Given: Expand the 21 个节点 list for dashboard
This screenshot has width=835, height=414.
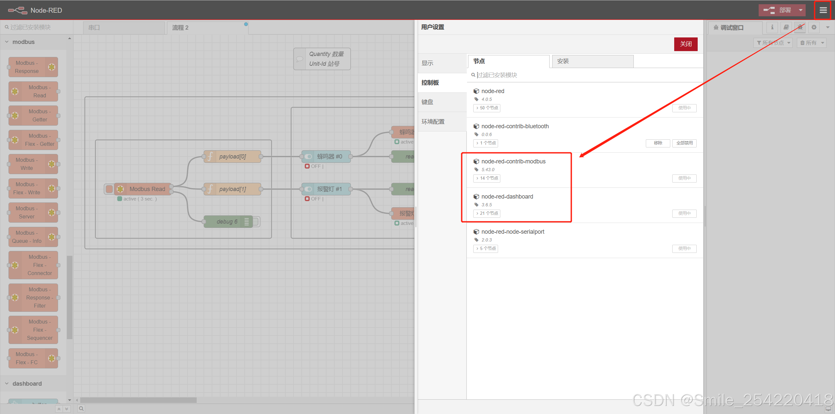Looking at the screenshot, I should [487, 214].
